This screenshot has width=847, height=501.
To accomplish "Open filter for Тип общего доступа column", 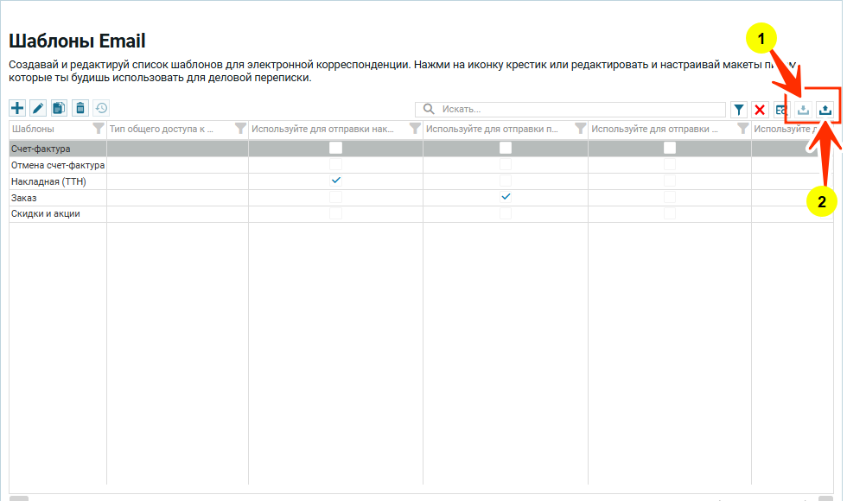I will pos(240,129).
